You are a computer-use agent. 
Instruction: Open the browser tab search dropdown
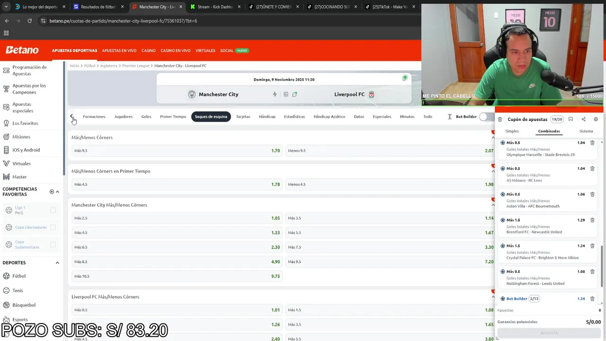click(x=6, y=7)
